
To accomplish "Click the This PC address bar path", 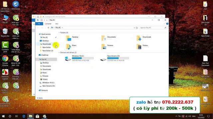I will pyautogui.click(x=58, y=28).
